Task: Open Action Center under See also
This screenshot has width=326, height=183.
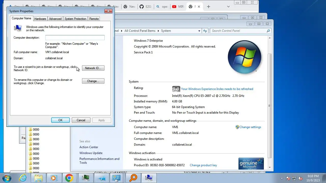Action: (89, 147)
